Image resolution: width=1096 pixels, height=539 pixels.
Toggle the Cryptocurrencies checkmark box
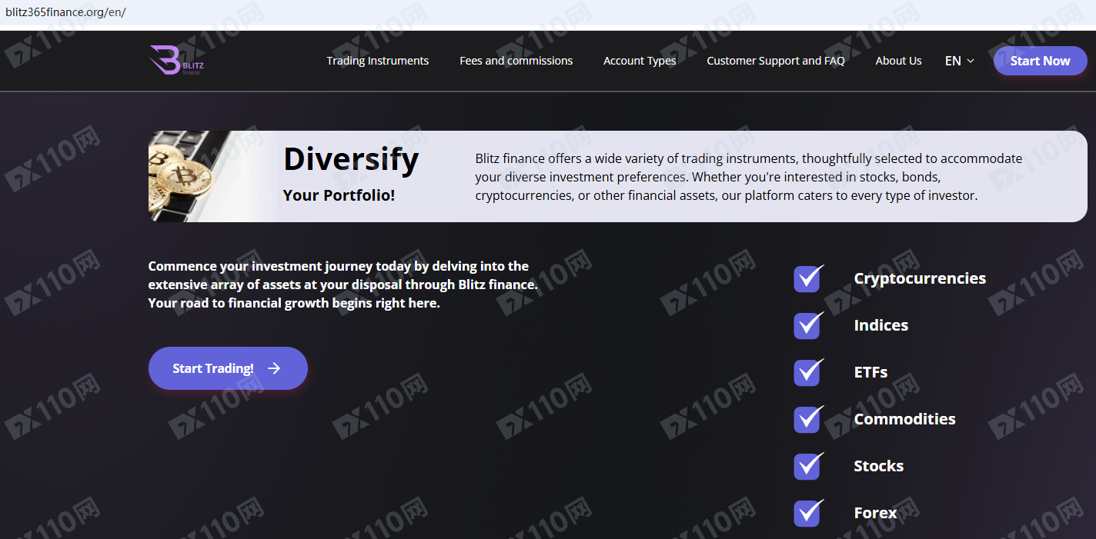[x=807, y=278]
